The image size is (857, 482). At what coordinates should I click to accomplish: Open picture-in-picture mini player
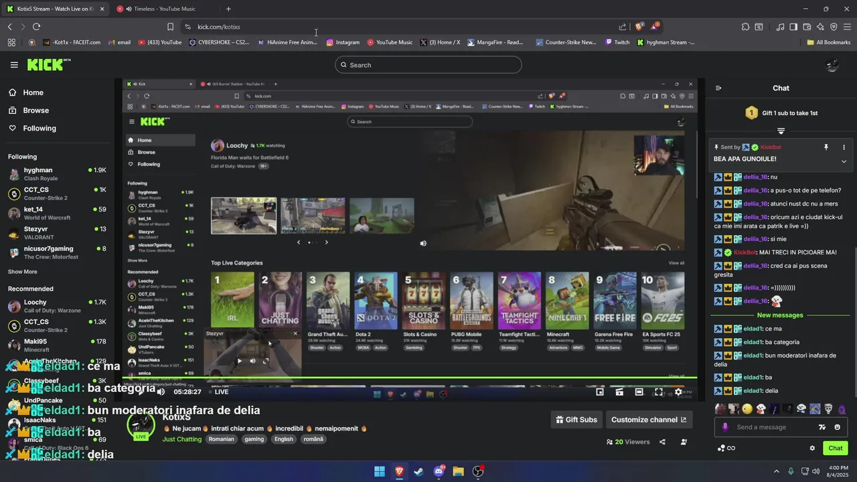click(600, 392)
